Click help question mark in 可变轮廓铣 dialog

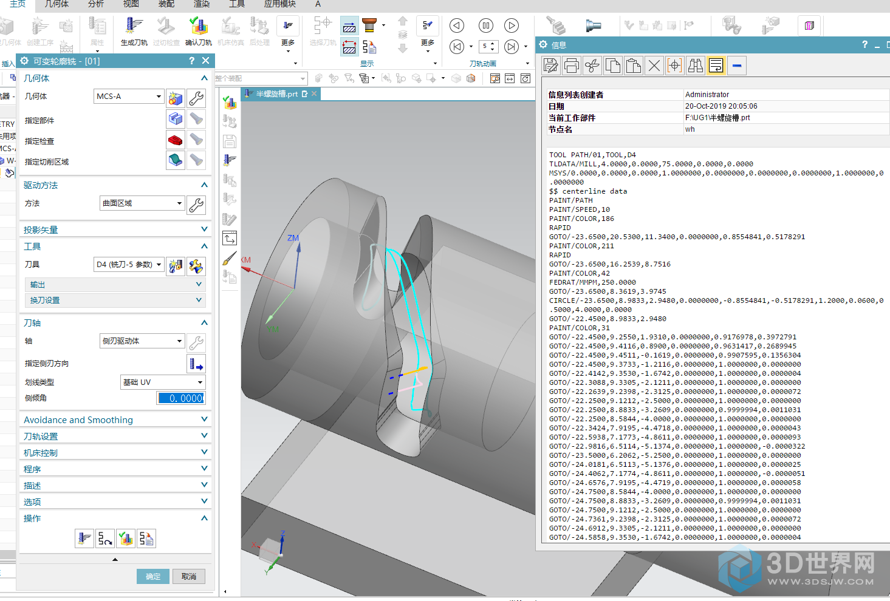(x=191, y=61)
